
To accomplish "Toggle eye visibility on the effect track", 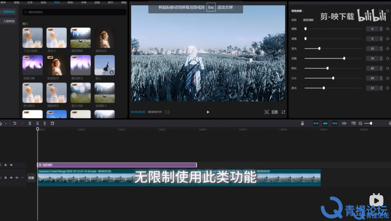I will (x=11, y=165).
